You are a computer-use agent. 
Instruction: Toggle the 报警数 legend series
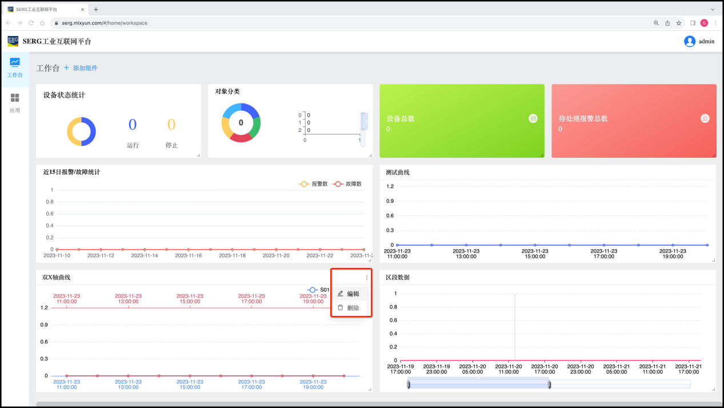pos(313,184)
